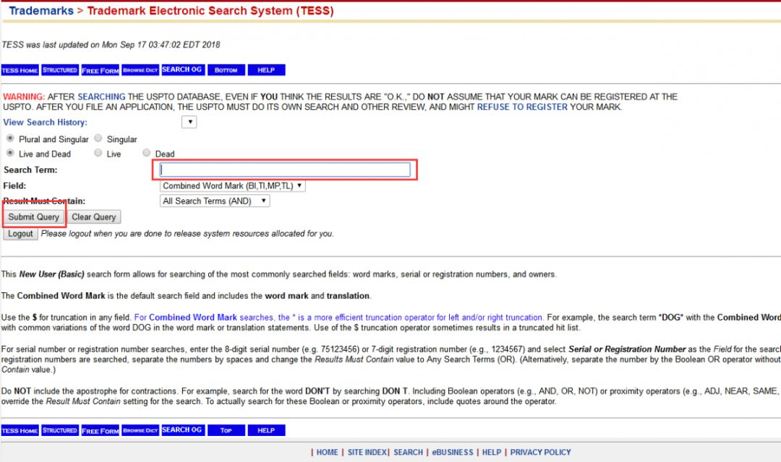Open Free Form search in top nav bar

click(x=100, y=70)
